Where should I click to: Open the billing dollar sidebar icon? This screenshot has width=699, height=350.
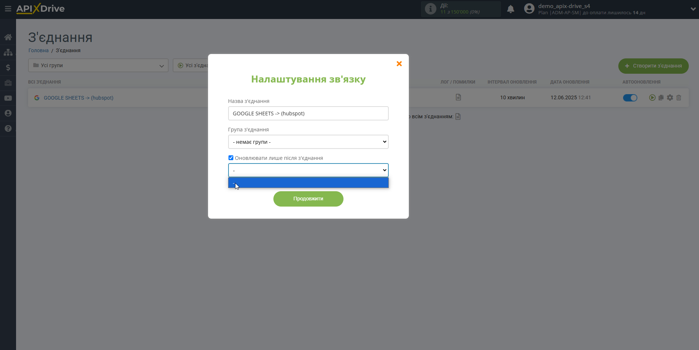tap(8, 68)
